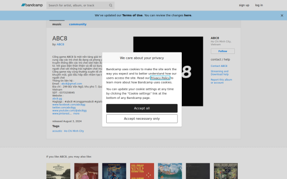287x179 pixels.
Task: Open the Solstice recommended album
Action: coord(142,171)
